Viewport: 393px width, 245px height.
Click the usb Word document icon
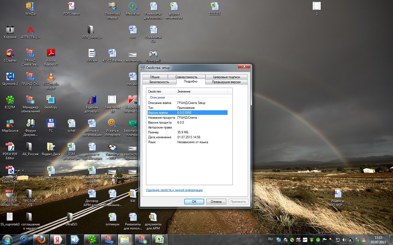tap(133, 32)
